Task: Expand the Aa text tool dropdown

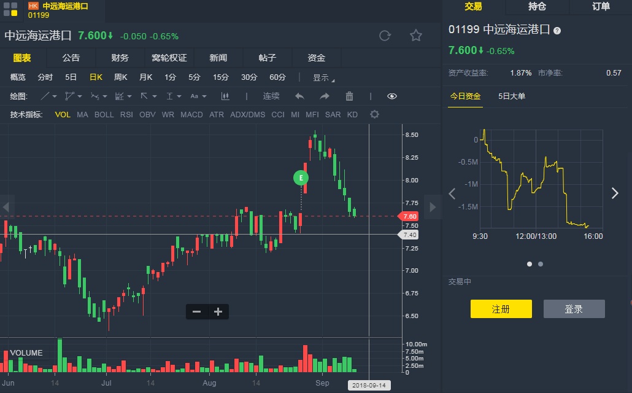Action: click(x=198, y=96)
